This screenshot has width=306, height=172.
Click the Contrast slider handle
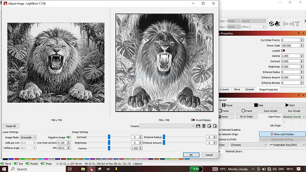109,137
